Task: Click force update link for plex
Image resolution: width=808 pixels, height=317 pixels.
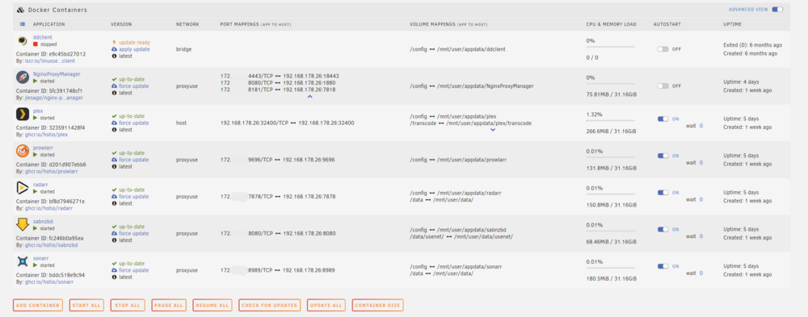Action: [134, 123]
